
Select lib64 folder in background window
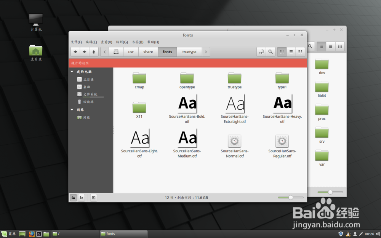coord(322,89)
